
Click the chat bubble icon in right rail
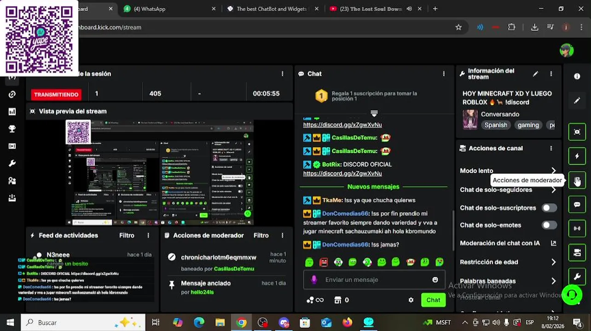click(x=577, y=204)
